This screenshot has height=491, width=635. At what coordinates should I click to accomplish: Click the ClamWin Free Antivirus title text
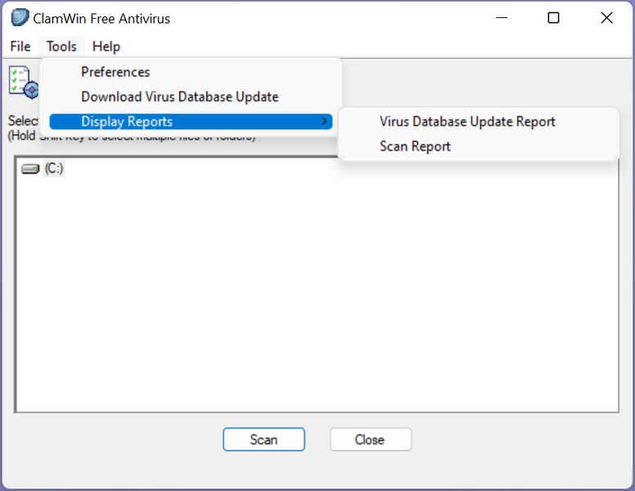coord(101,17)
